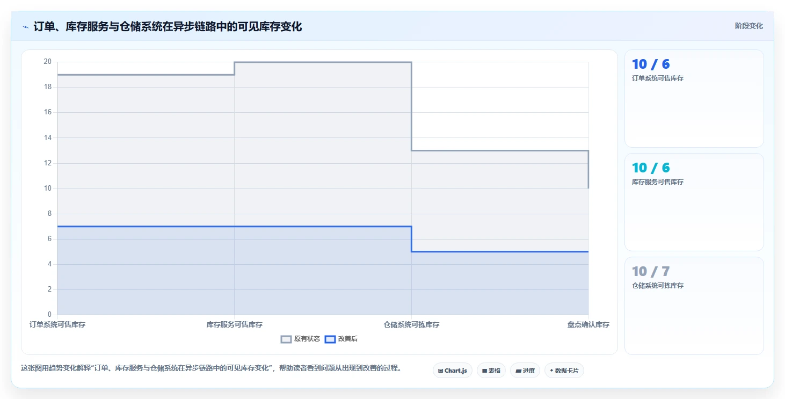Select the 表格 chip
785x399 pixels.
[491, 371]
